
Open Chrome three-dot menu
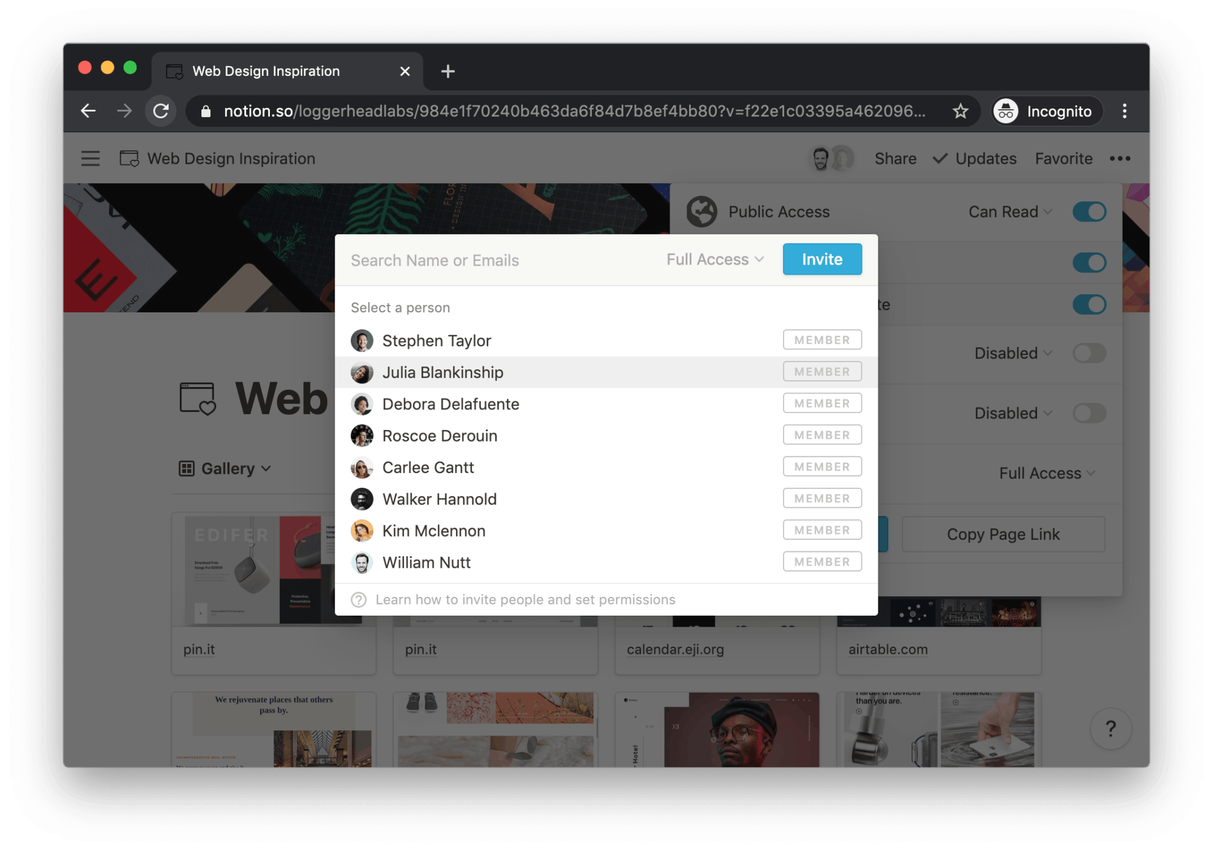coord(1124,111)
